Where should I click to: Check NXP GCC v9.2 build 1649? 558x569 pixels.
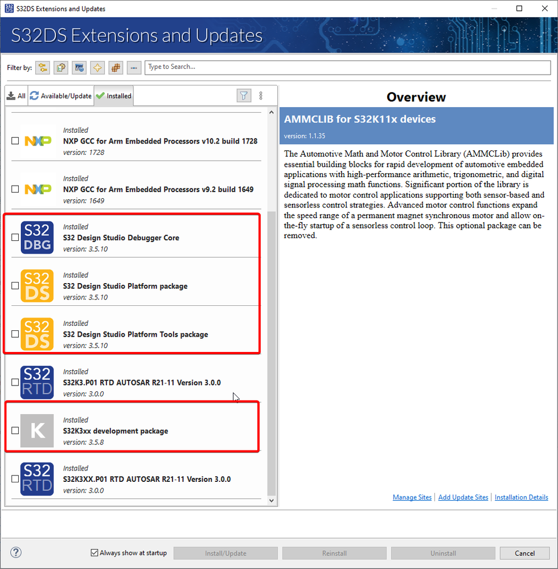point(15,189)
